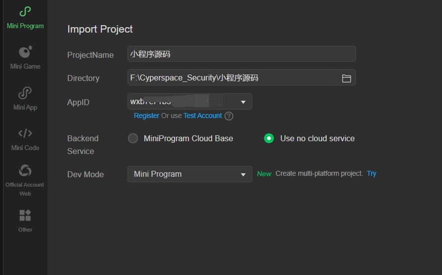
Task: Click the green New badge text
Action: [264, 174]
